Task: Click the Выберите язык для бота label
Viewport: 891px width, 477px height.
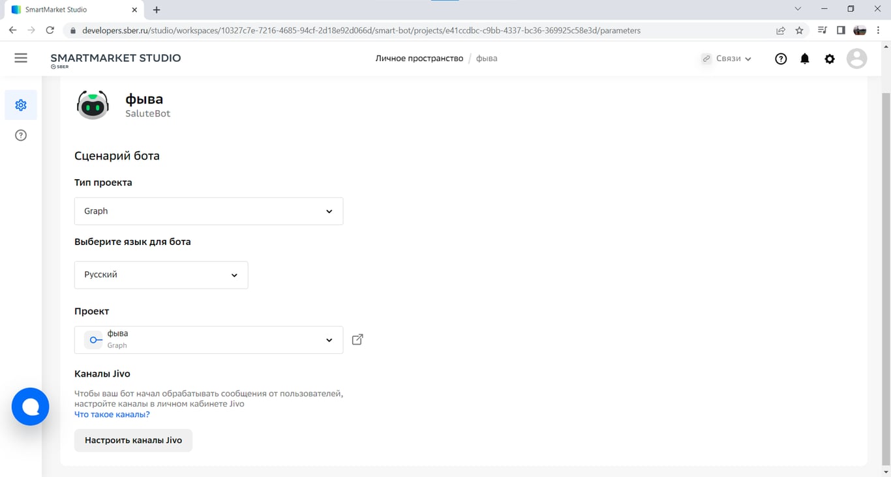Action: pos(132,242)
